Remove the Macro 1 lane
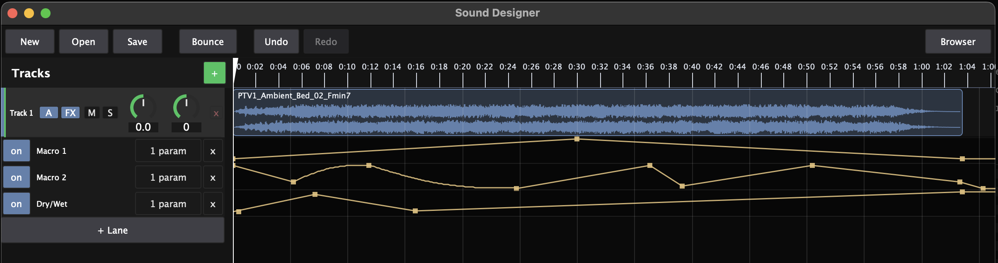998x263 pixels. click(213, 151)
